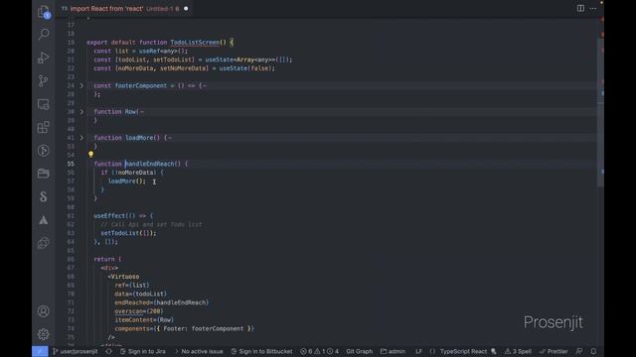
Task: Change the LF end of line sequence
Action: (418, 351)
